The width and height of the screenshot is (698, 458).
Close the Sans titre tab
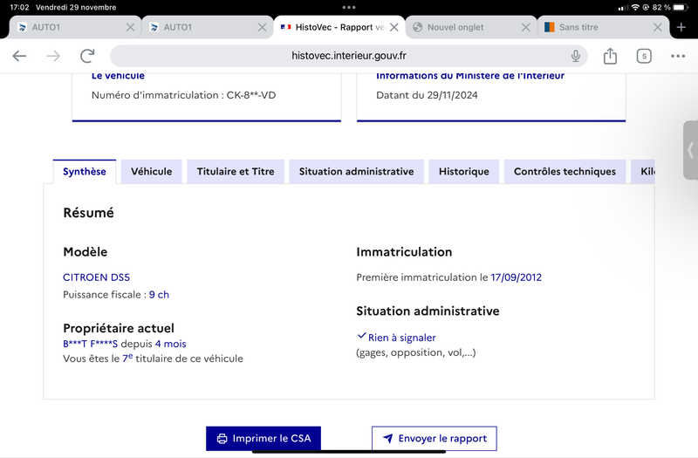658,28
